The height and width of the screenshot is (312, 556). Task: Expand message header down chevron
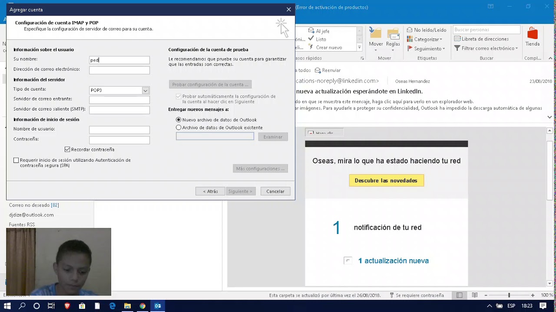click(x=549, y=117)
